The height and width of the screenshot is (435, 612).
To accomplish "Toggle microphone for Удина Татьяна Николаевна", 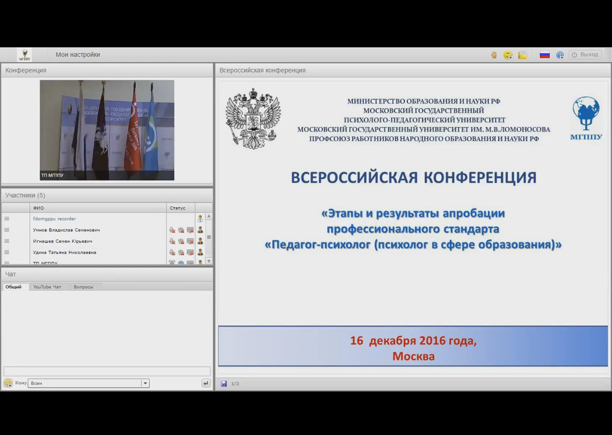I will coord(172,252).
